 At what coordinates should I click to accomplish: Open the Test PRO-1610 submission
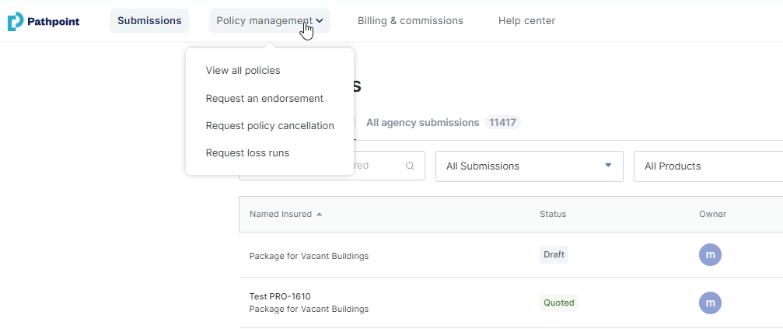pos(280,296)
